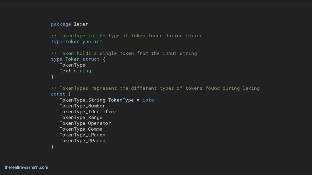Select the 'type TokenType int' line

76,42
